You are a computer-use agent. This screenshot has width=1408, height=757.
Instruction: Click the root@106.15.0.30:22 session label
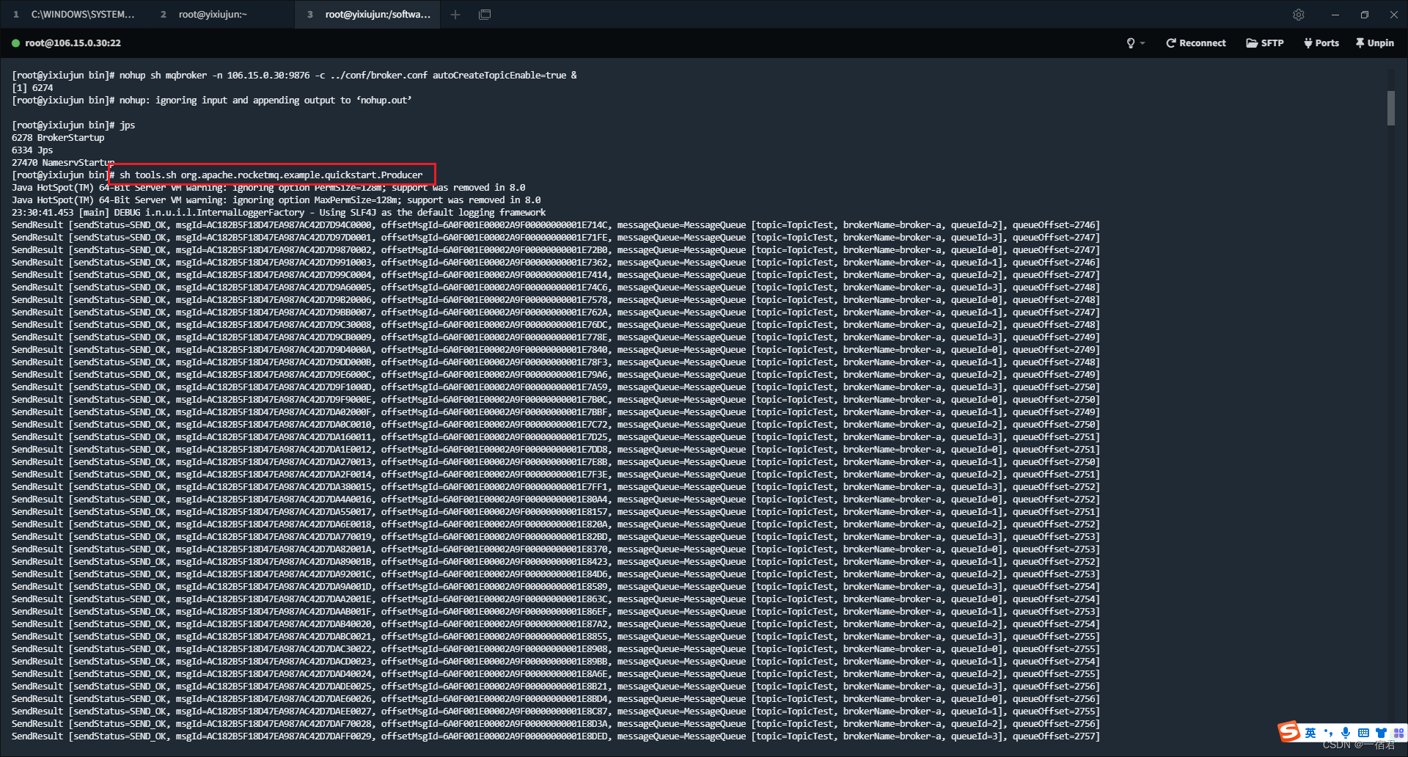click(73, 43)
